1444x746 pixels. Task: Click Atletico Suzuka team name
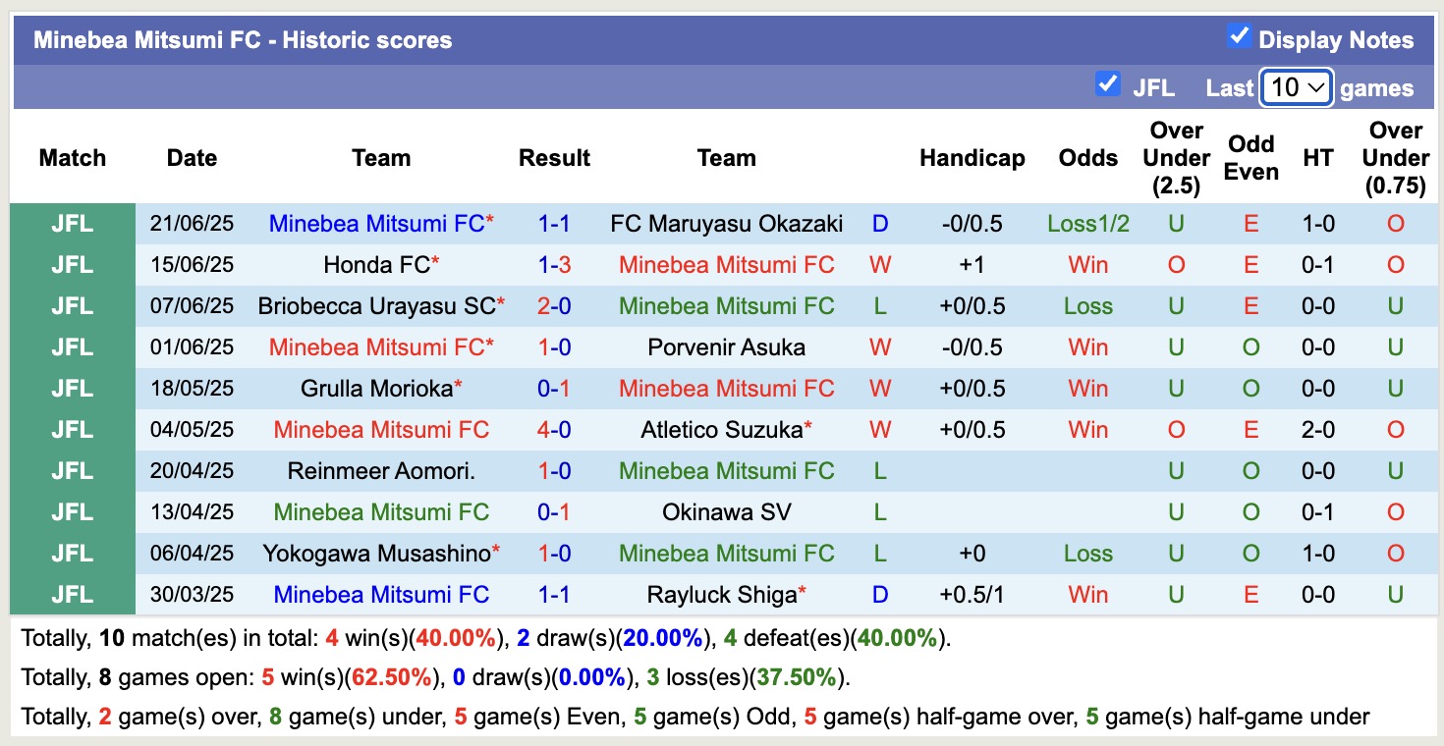722,430
